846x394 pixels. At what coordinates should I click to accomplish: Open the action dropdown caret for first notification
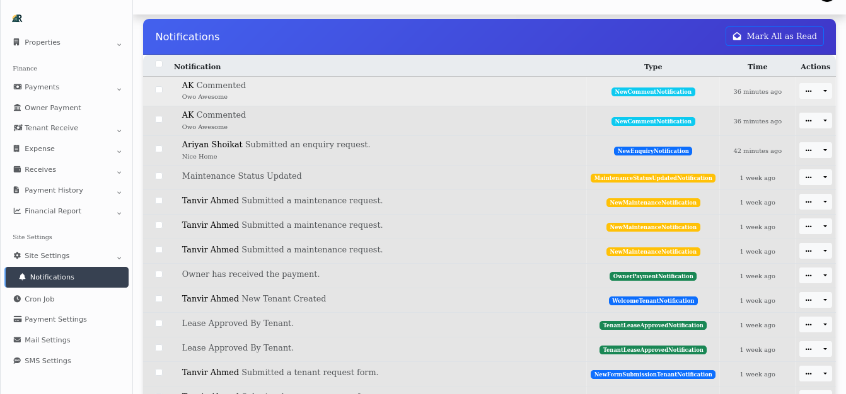pyautogui.click(x=825, y=91)
